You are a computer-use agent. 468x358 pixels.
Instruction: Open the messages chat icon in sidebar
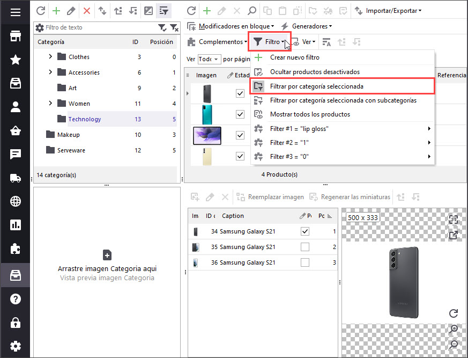coord(15,154)
